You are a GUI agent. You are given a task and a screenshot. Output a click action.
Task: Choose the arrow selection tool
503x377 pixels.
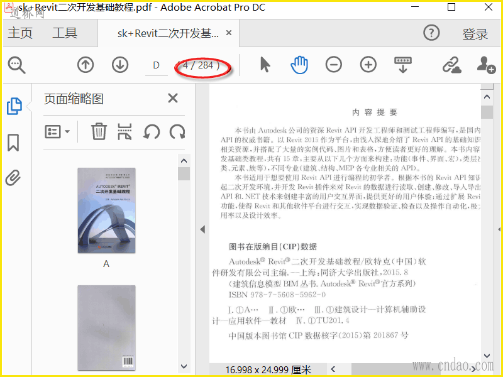(265, 65)
